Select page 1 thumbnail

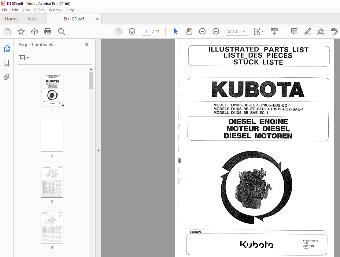(52, 90)
